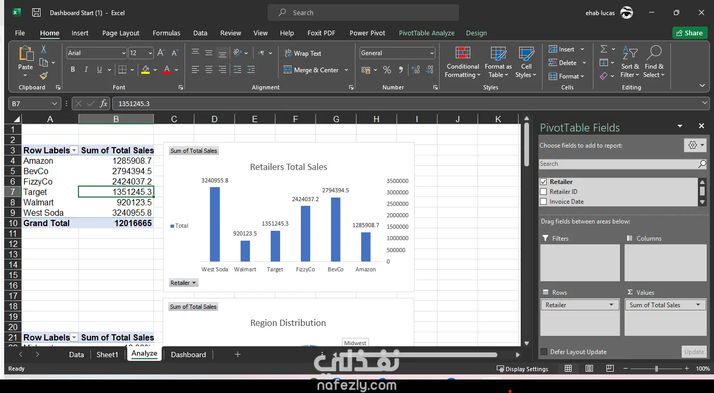Apply the yellow fill color
714x393 pixels.
[146, 70]
